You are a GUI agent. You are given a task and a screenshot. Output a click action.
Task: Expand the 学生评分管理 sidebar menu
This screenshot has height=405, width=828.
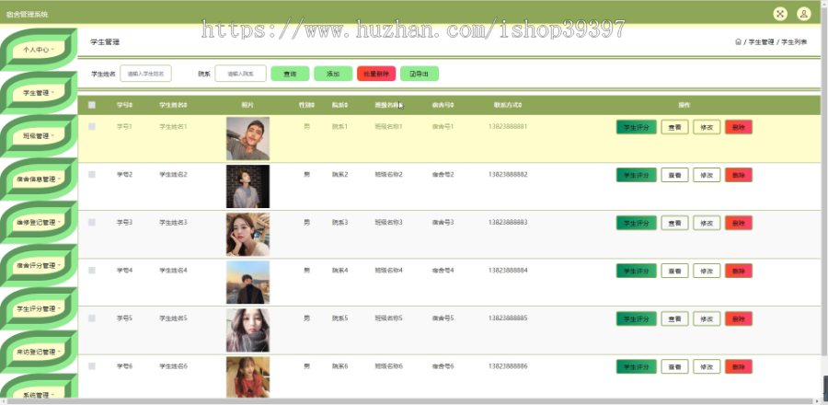click(39, 308)
